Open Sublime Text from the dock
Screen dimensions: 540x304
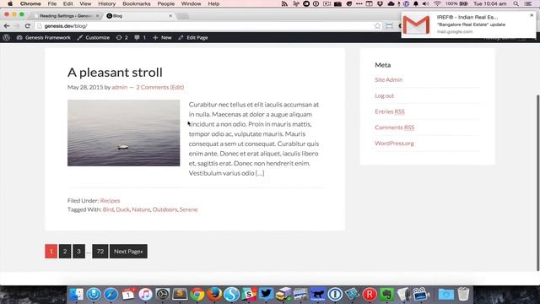pyautogui.click(x=180, y=294)
